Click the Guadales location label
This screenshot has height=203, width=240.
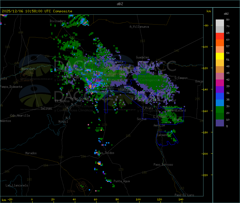click(142, 57)
